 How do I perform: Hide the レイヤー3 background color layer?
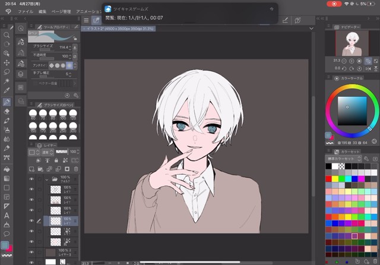(32, 252)
